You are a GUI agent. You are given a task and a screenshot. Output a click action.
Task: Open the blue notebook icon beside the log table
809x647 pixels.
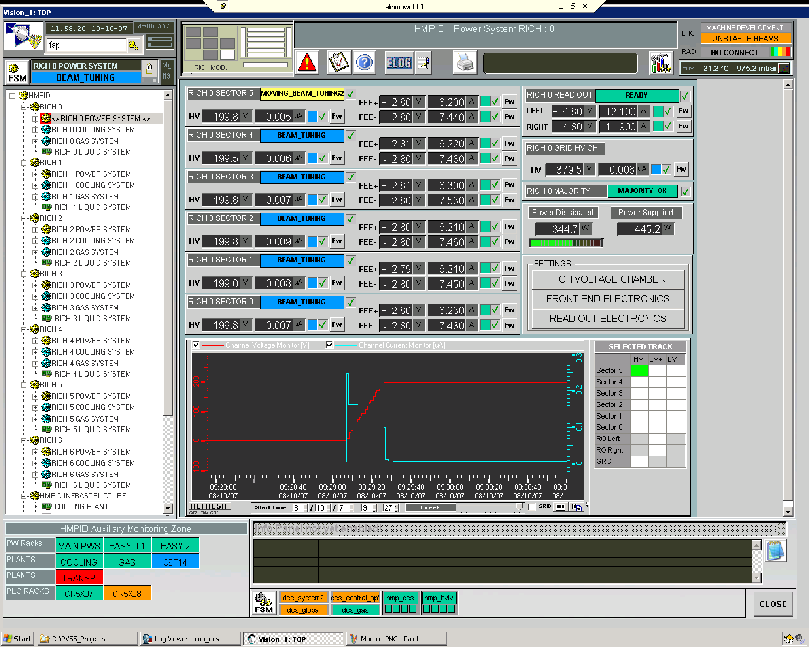click(775, 551)
